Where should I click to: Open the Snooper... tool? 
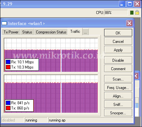coord(118,113)
